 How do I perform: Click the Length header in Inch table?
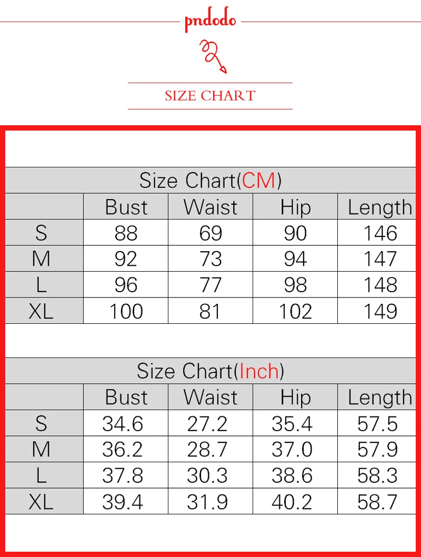point(380,397)
